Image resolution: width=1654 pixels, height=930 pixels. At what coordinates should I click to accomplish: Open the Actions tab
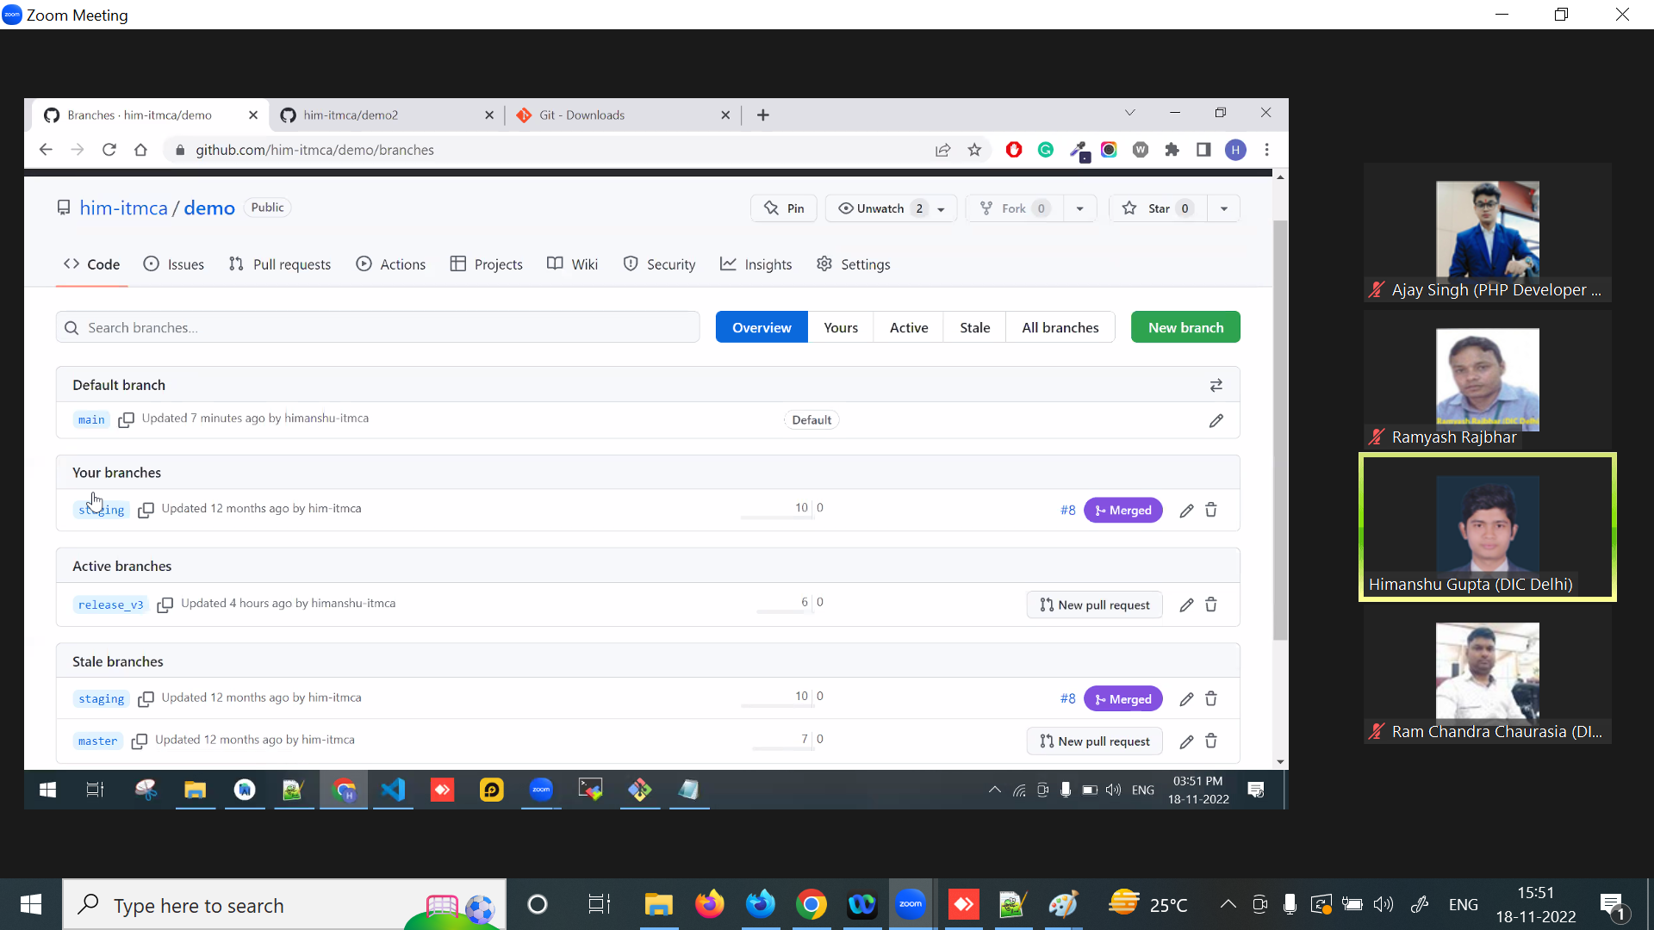(x=391, y=264)
